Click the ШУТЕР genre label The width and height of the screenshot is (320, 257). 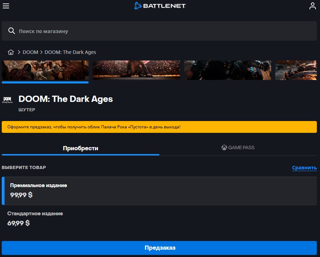[x=27, y=110]
